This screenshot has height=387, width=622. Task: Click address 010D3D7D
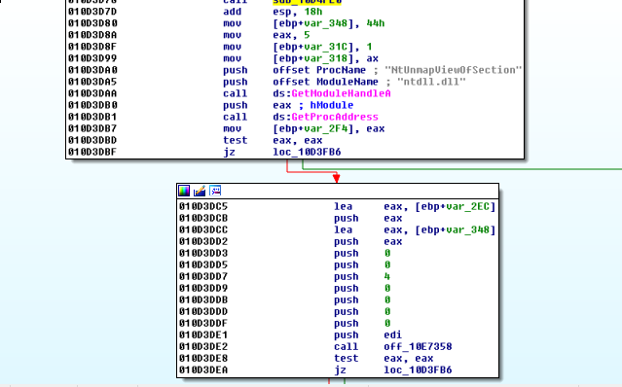pos(92,12)
